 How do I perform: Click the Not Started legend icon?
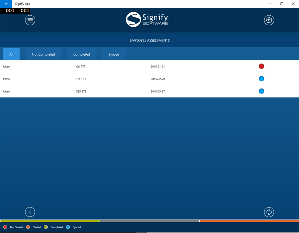click(5, 227)
